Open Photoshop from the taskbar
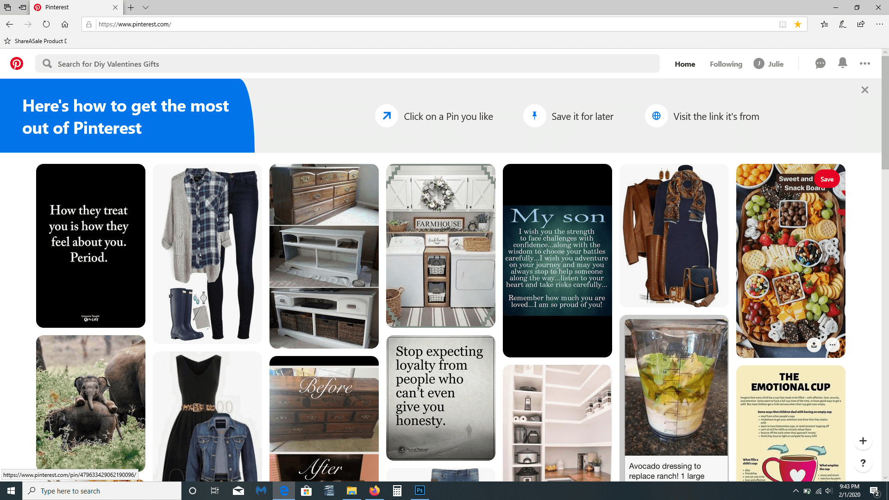Viewport: 889px width, 500px height. [419, 491]
